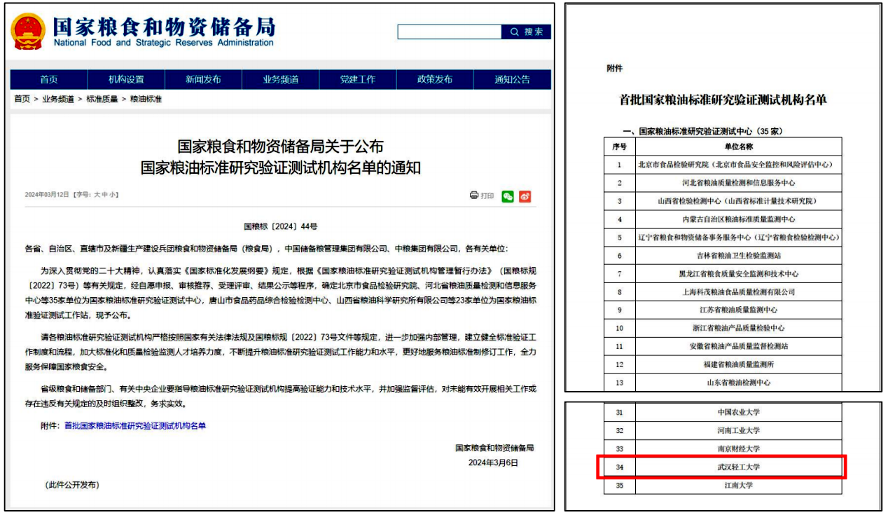
Task: Go to 首页 in the breadcrumb
Action: pyautogui.click(x=22, y=99)
